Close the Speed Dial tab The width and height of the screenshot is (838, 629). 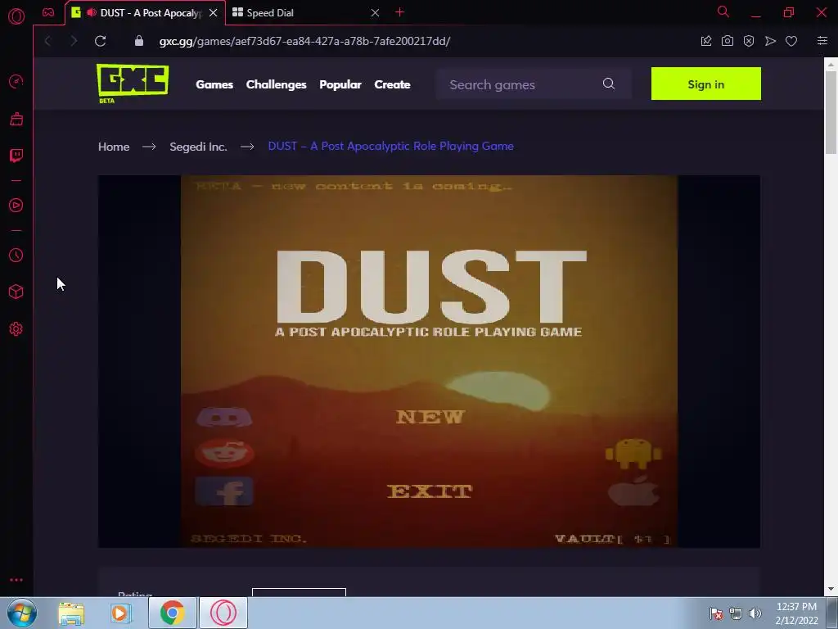[375, 13]
